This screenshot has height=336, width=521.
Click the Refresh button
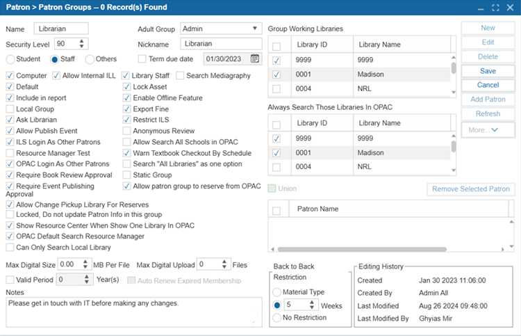point(488,114)
